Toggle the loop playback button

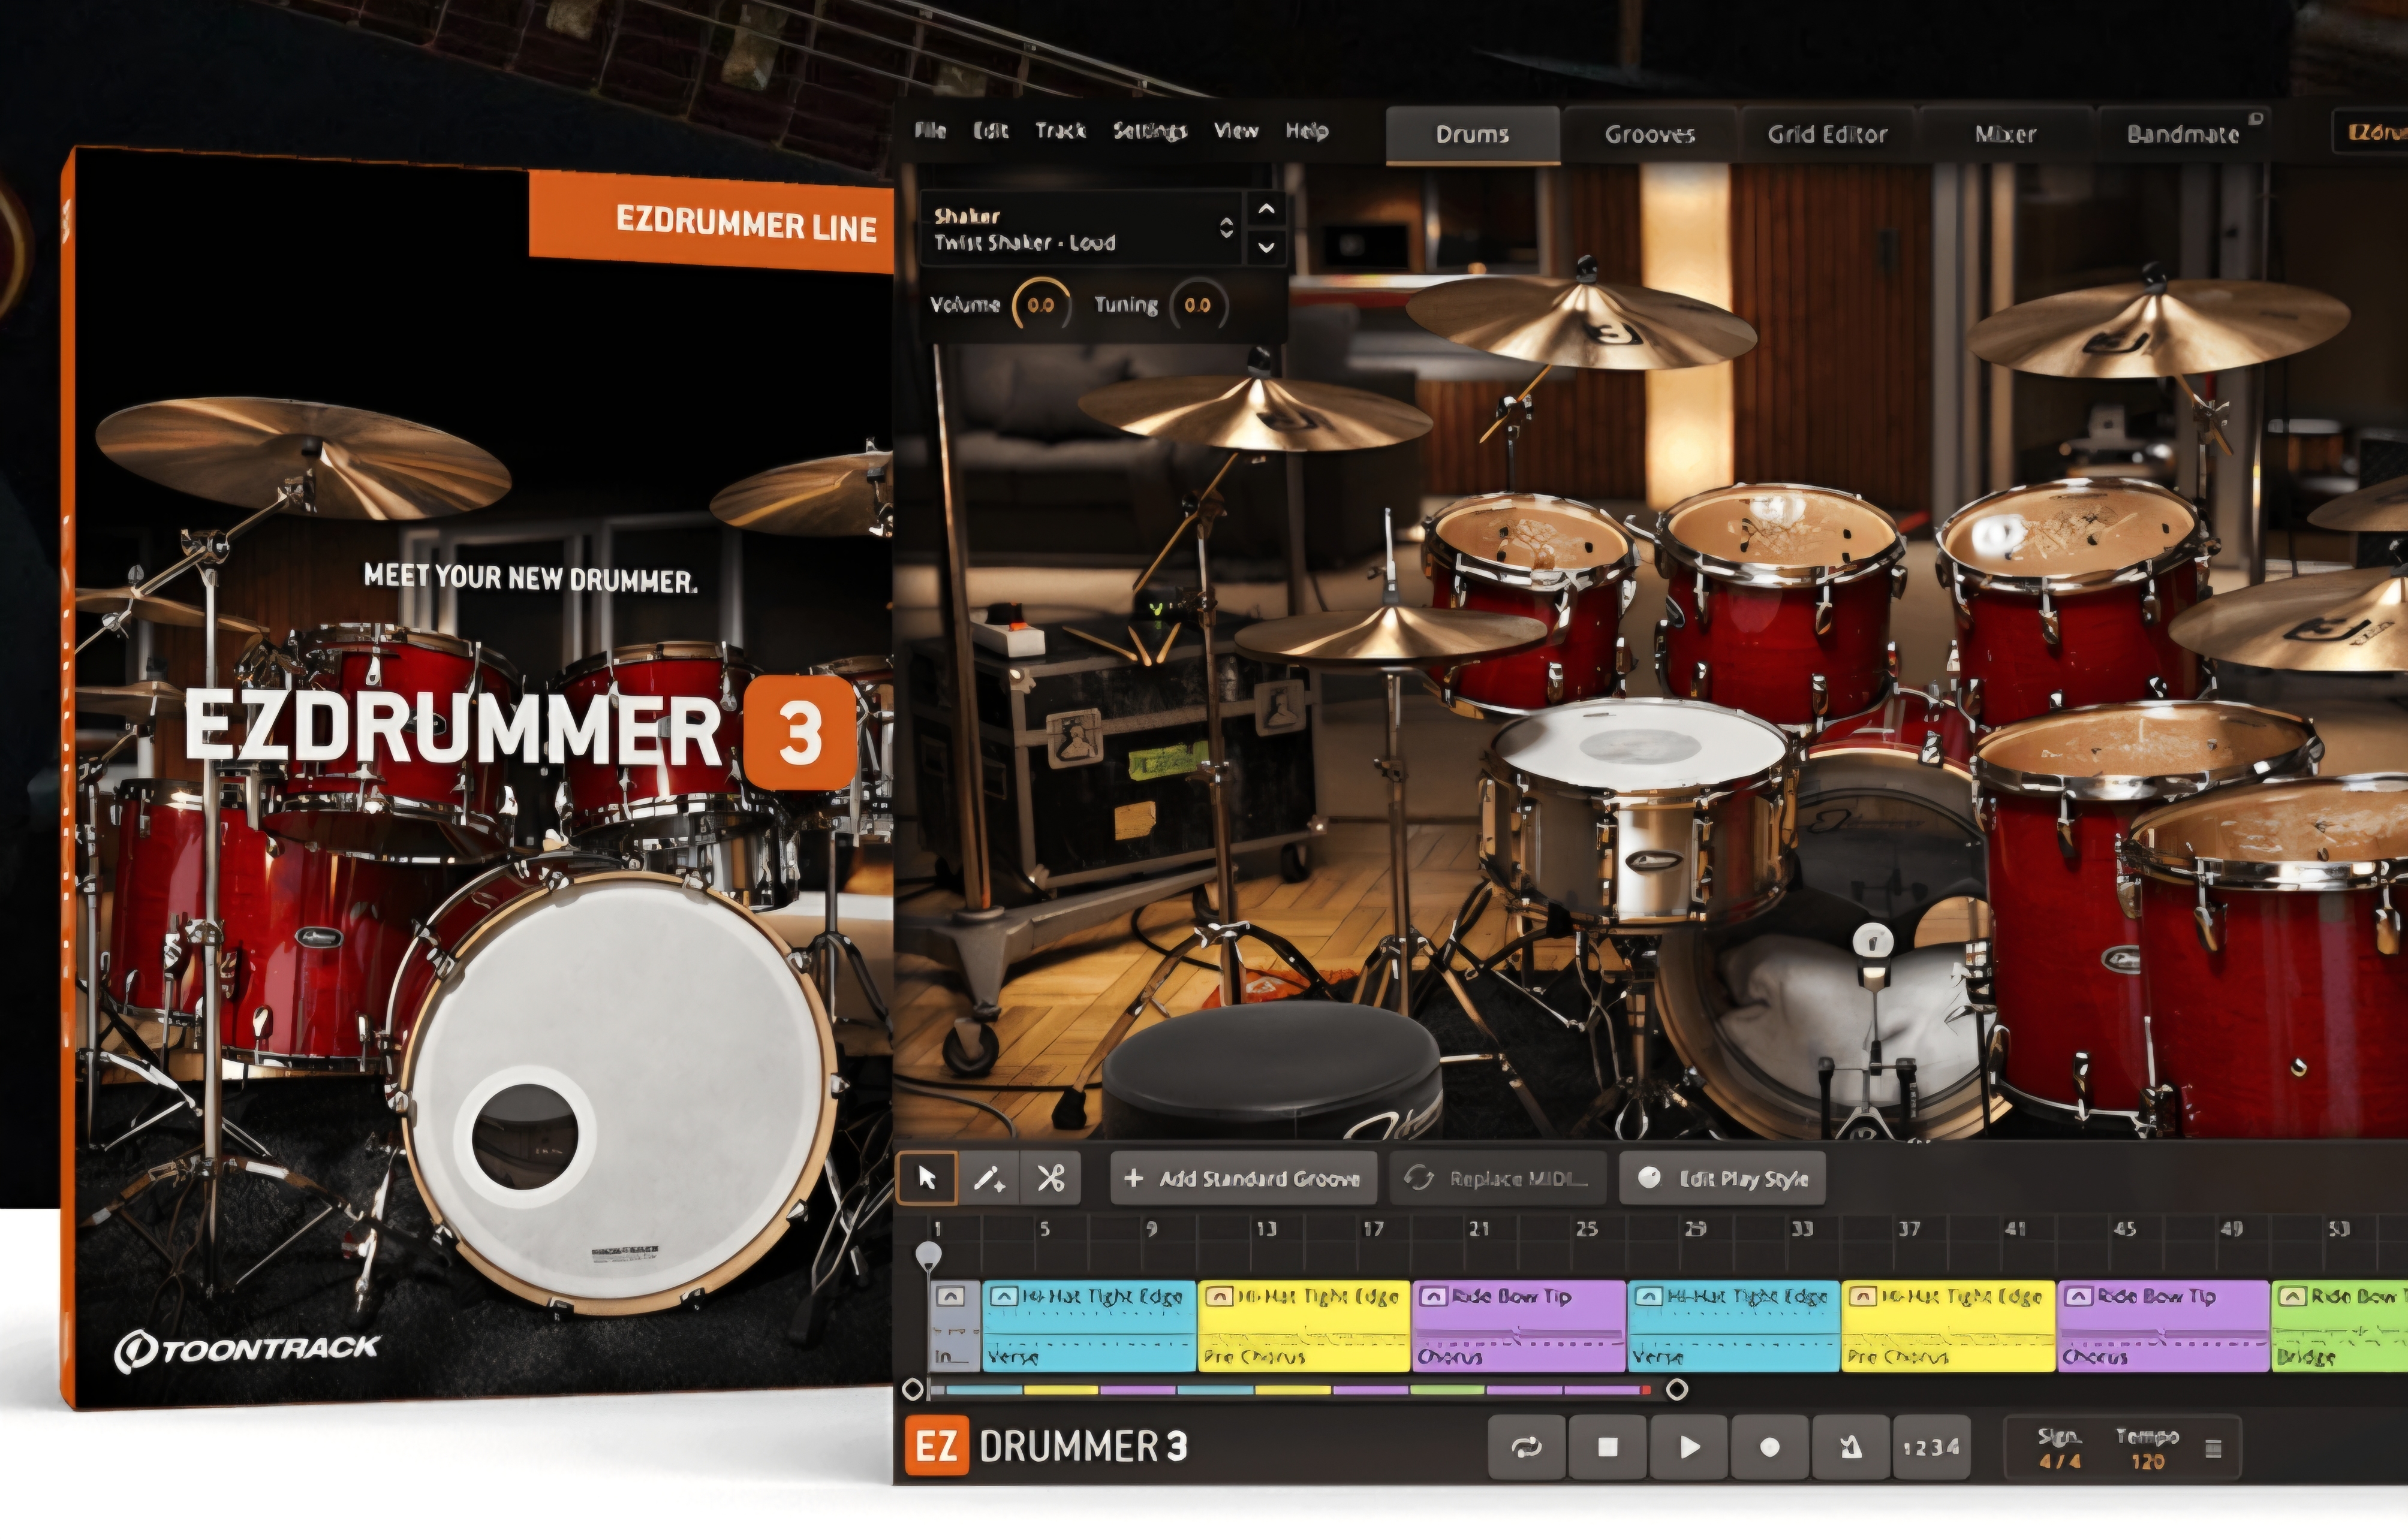click(1527, 1447)
